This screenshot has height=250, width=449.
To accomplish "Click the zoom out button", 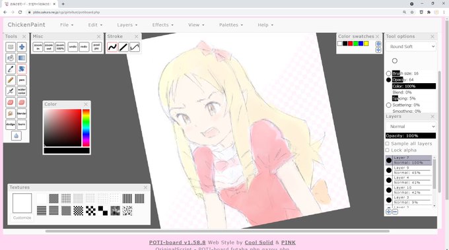I will [x=49, y=47].
